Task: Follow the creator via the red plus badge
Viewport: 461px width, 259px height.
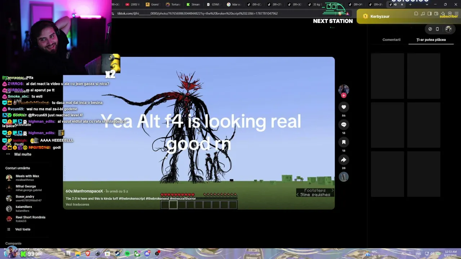Action: [344, 95]
